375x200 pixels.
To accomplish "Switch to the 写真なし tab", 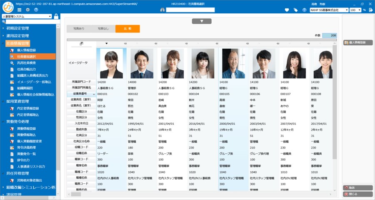I will coord(103,29).
